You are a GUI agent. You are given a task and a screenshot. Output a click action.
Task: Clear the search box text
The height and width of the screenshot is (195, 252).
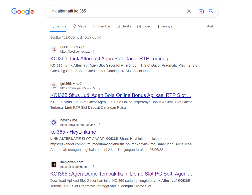pos(189,11)
